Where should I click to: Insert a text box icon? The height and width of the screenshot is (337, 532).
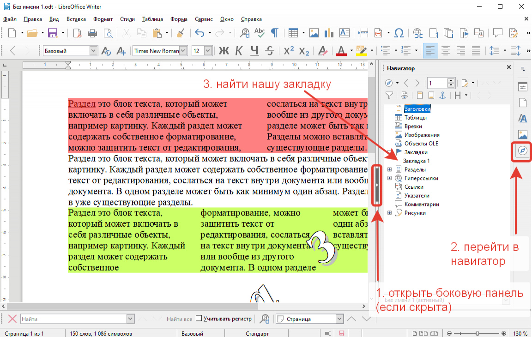(345, 33)
